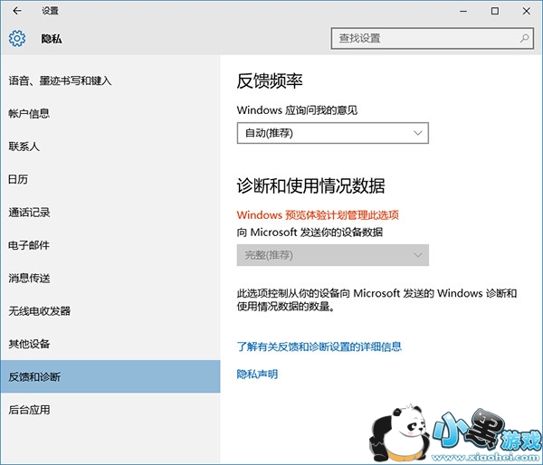Open 帐户信息 privacy category
Viewport: 543px width, 465px height.
110,114
